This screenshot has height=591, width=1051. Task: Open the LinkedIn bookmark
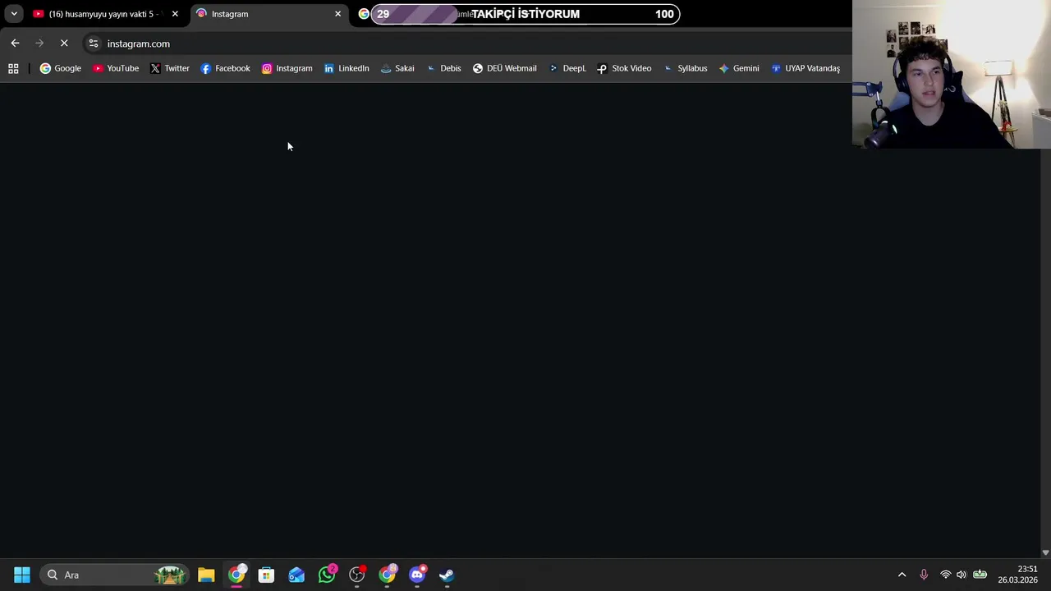[347, 68]
